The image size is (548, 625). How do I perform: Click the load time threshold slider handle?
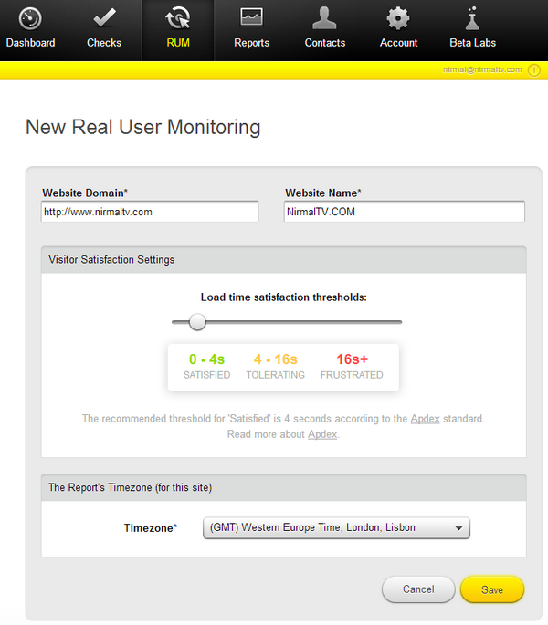197,322
